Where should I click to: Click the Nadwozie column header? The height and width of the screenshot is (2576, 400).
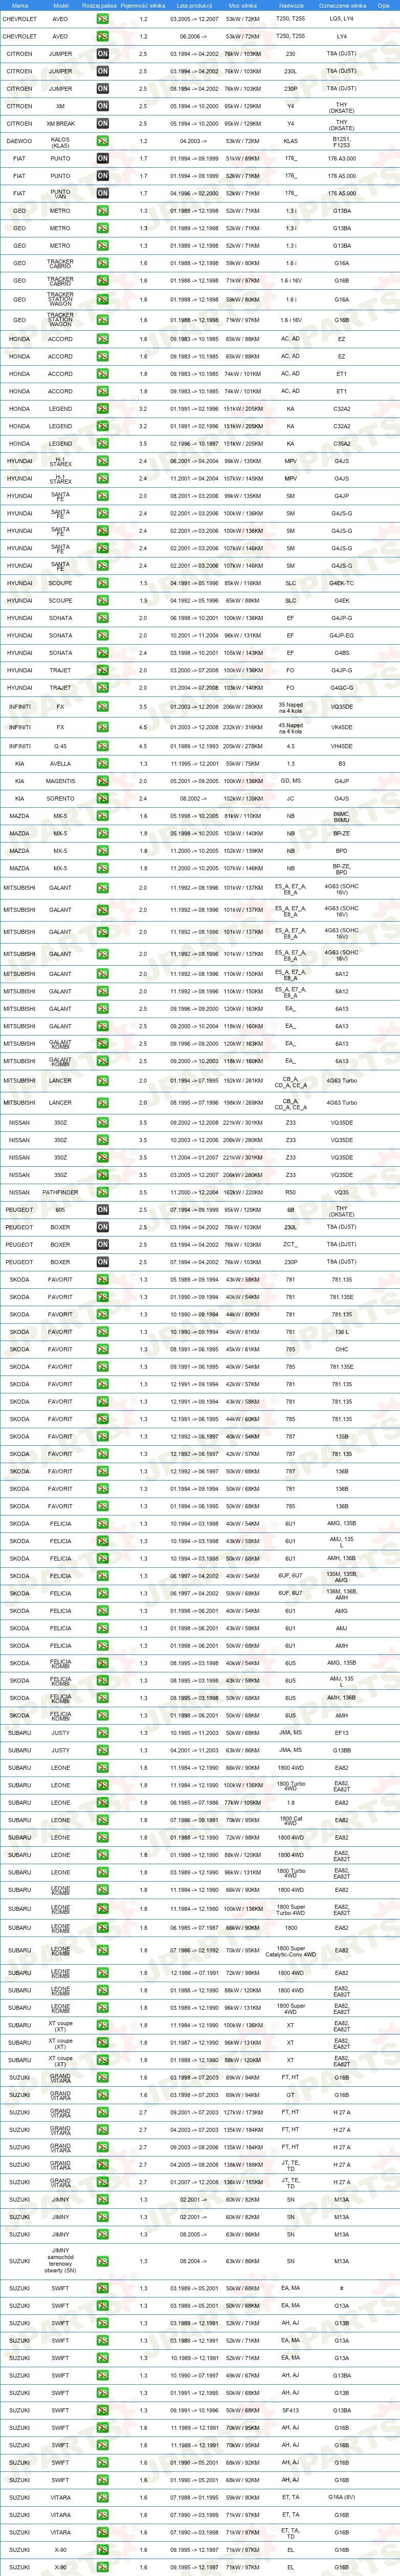(290, 5)
